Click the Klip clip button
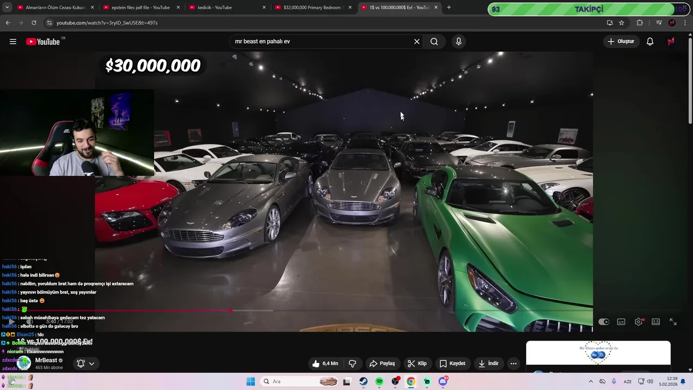Image resolution: width=693 pixels, height=390 pixels. click(x=417, y=363)
